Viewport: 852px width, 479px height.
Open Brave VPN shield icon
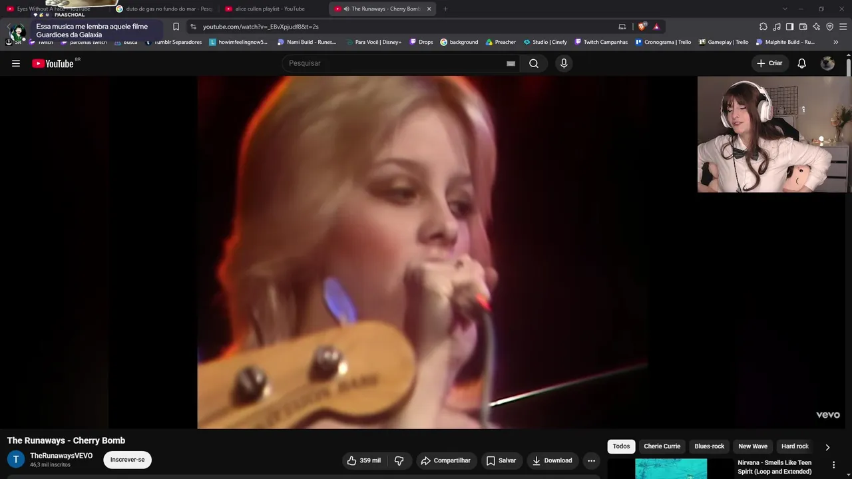[x=830, y=27]
